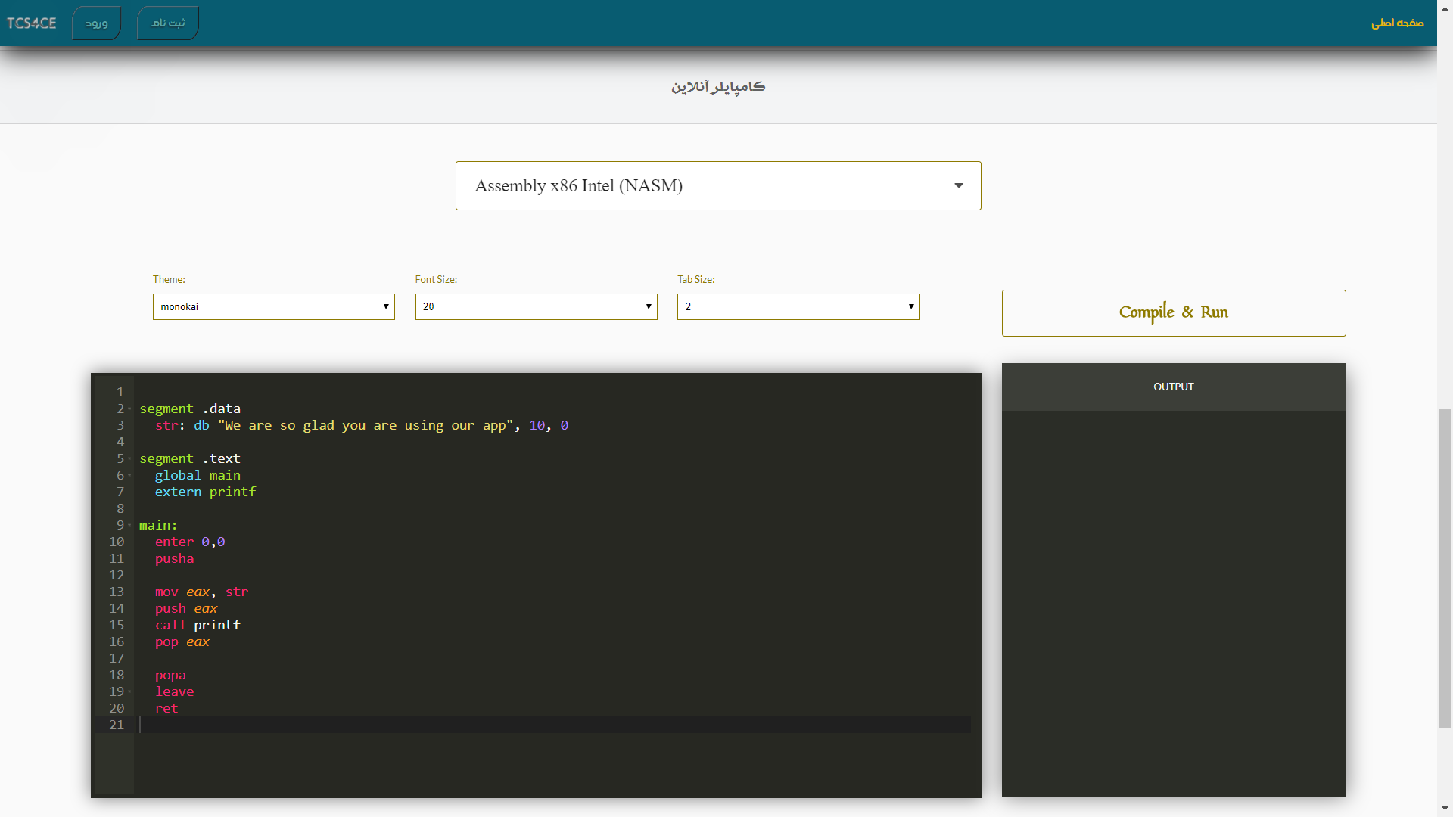Viewport: 1453px width, 817px height.
Task: Click the 'call printf' code line
Action: pos(198,625)
